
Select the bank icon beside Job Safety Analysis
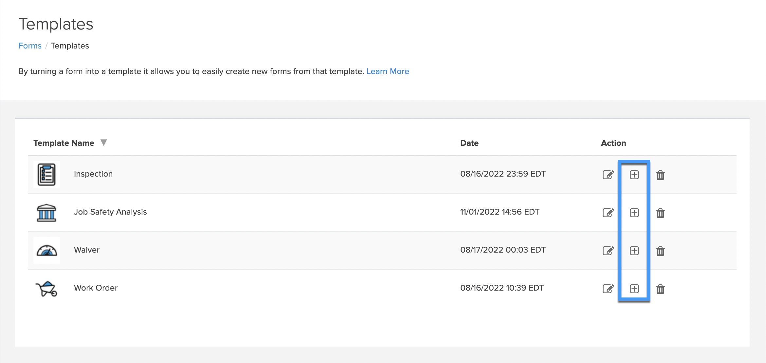pos(46,212)
